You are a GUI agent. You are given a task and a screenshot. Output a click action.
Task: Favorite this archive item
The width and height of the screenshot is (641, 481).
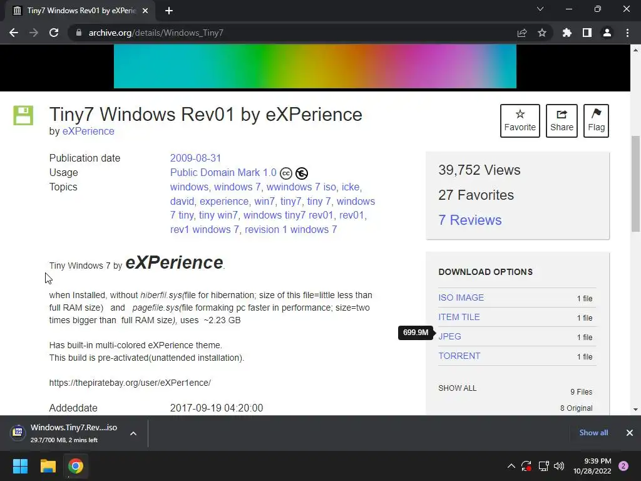[x=520, y=121]
